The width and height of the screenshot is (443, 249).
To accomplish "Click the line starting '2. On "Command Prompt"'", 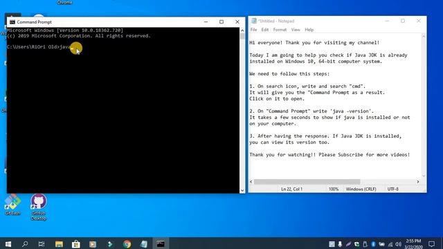I will [311, 111].
